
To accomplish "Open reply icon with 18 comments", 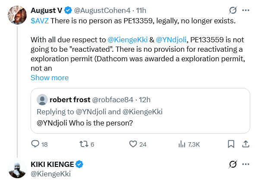I will point(35,144).
